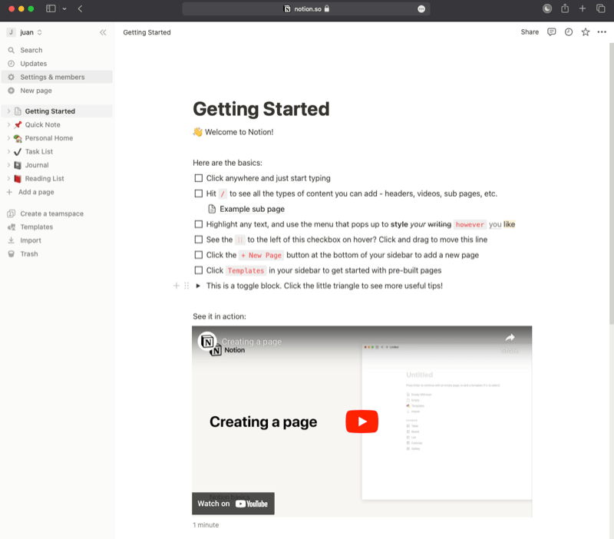Open a new Safari tab with plus icon
This screenshot has height=539, width=614.
click(583, 8)
